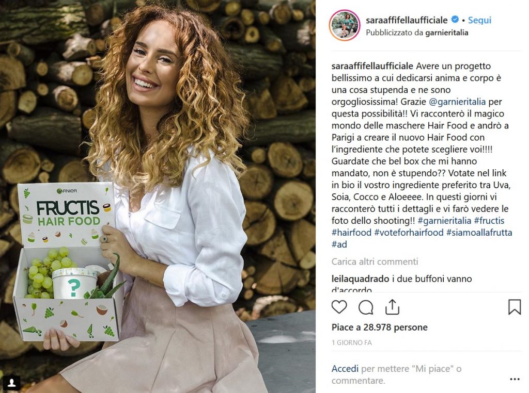Expand Carica altri commenti
Screen dimensions: 529x393
coord(375,261)
